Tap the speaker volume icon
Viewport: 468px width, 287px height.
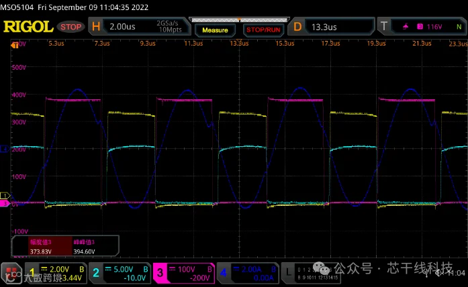(x=439, y=273)
